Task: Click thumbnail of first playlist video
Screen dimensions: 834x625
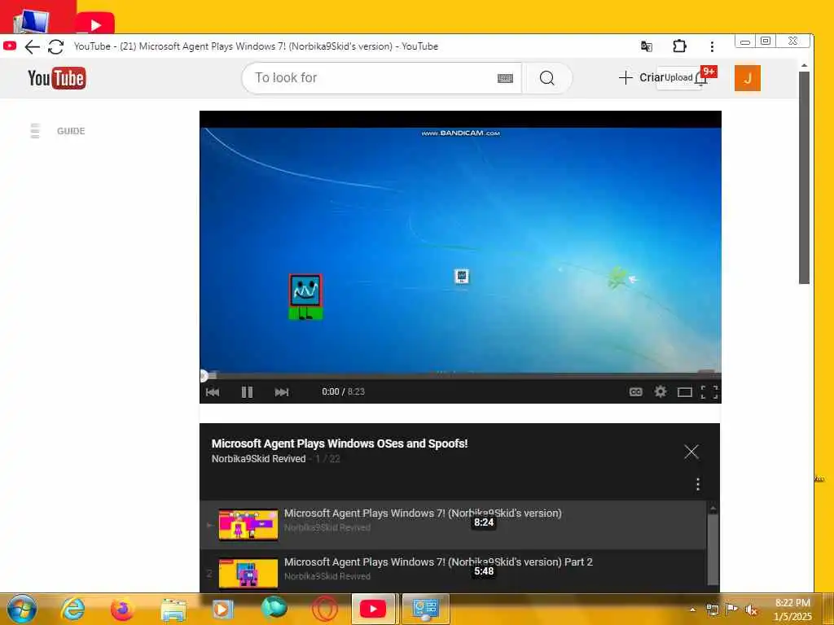Action: [x=248, y=525]
